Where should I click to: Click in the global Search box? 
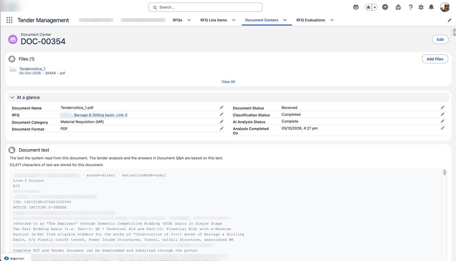205,7
